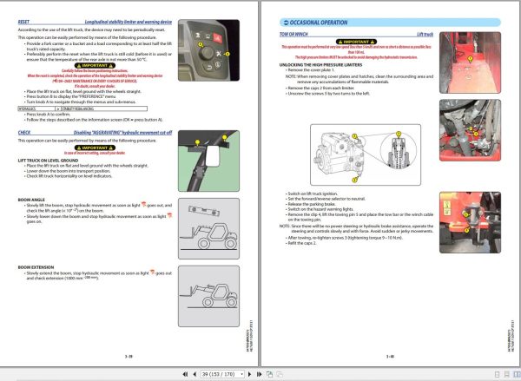The image size is (521, 381).
Task: Click LIFT TRUCK ON LEVEL GROUND subheading
Action: 48,161
